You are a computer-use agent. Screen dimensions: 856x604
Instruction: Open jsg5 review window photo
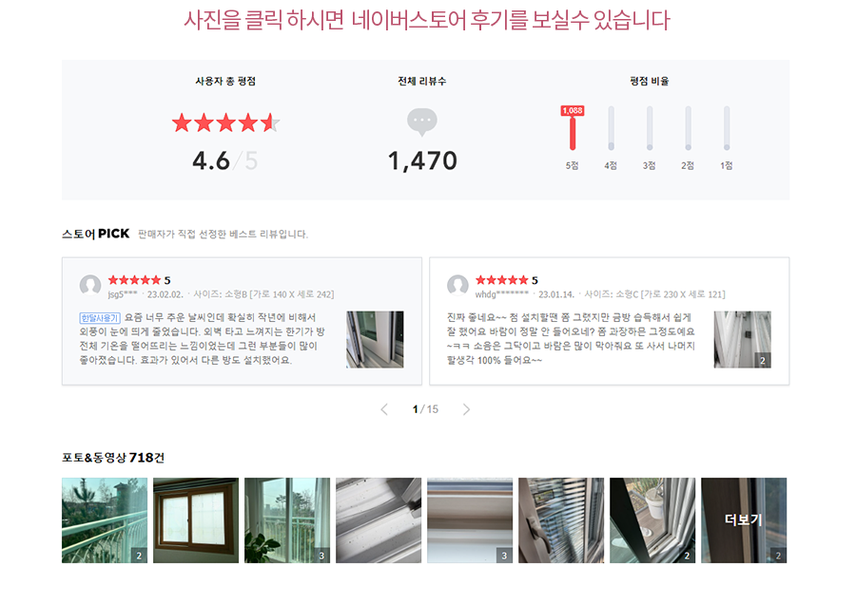pyautogui.click(x=375, y=339)
